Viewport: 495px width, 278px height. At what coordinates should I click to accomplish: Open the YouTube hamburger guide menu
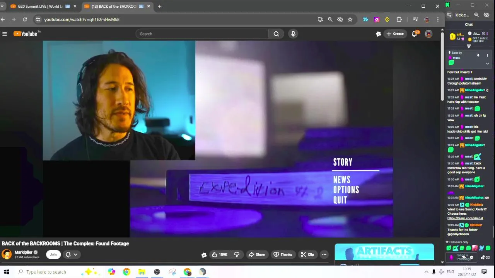point(5,34)
